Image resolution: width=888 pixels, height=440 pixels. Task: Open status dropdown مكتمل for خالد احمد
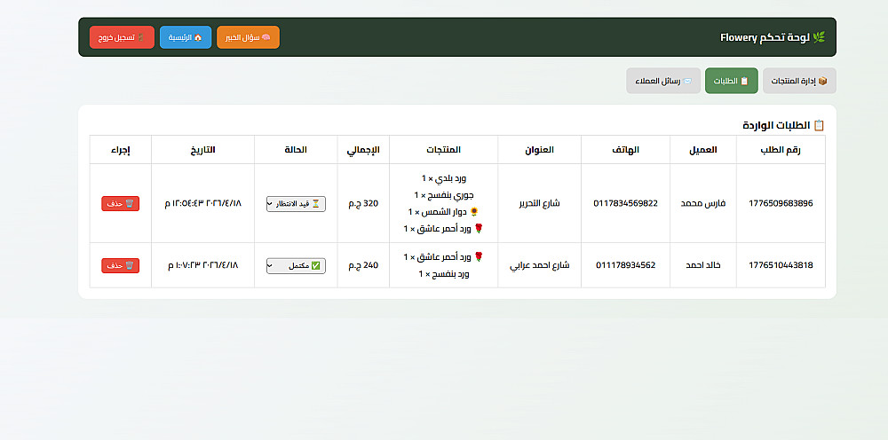tap(296, 266)
